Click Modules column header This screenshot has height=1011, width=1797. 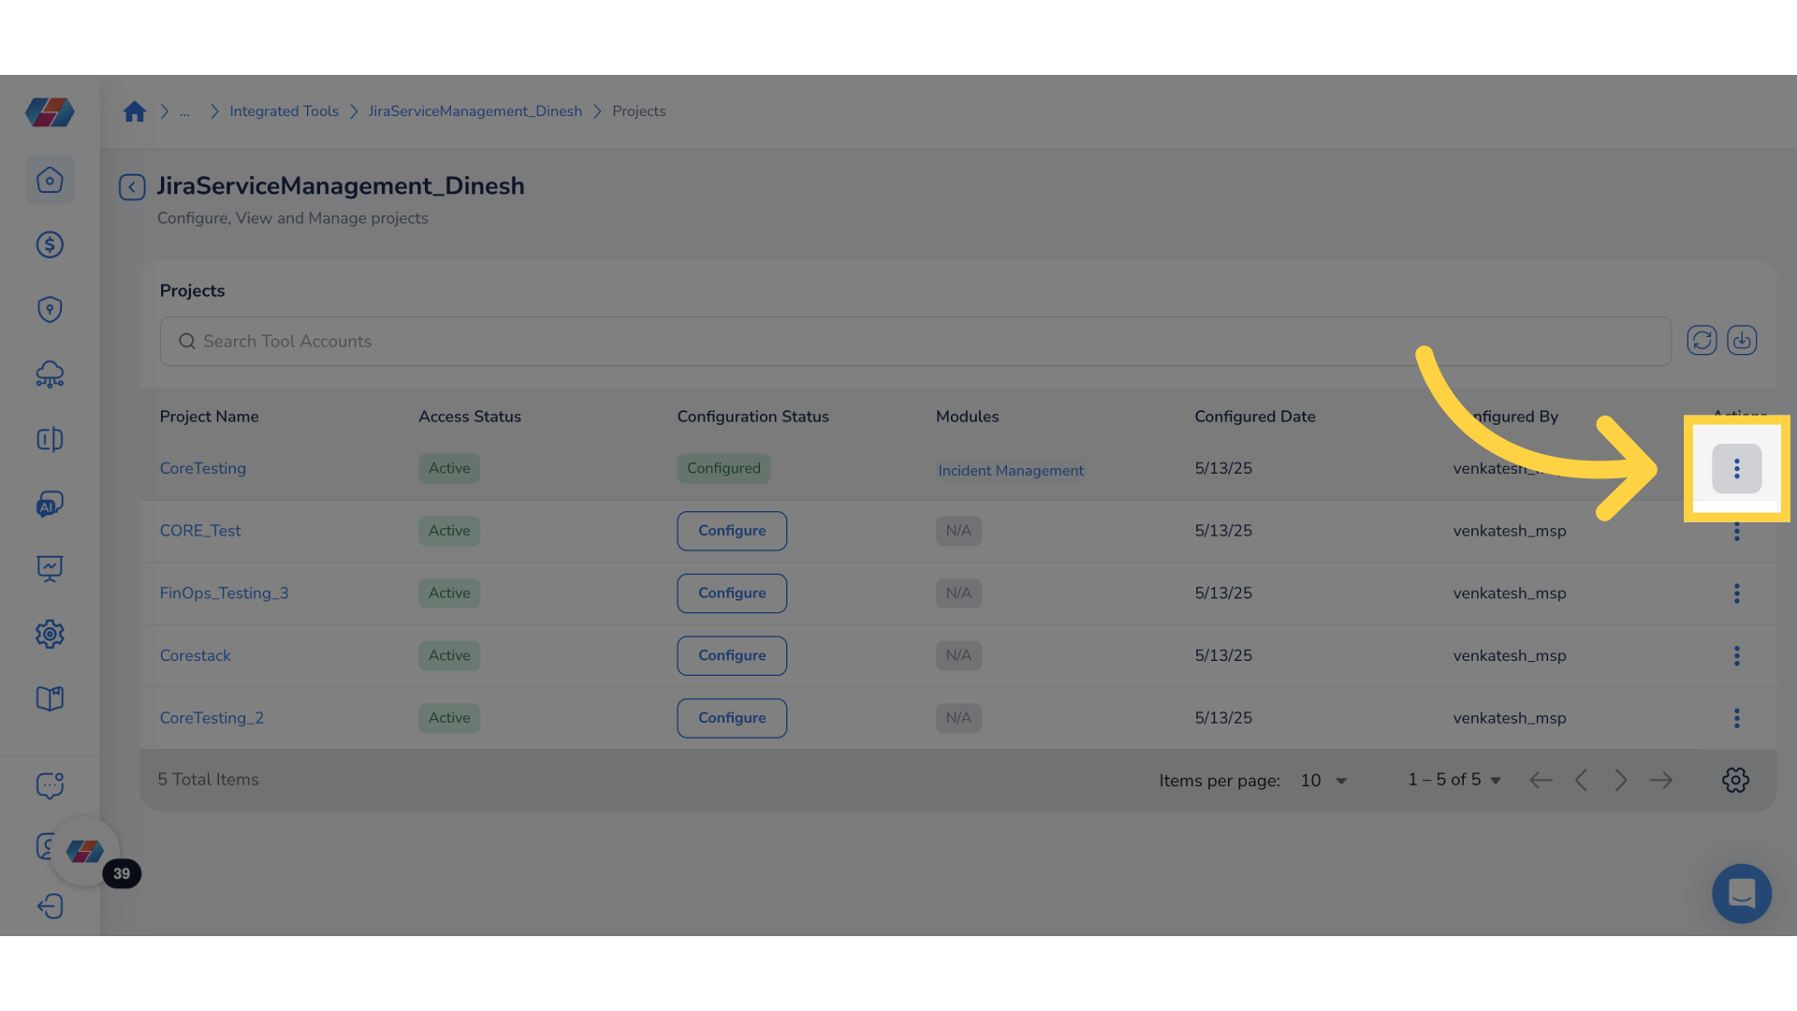[x=968, y=417]
